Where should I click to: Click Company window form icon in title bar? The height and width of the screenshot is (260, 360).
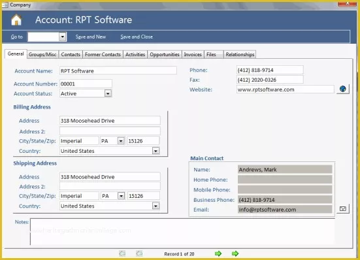click(x=5, y=5)
